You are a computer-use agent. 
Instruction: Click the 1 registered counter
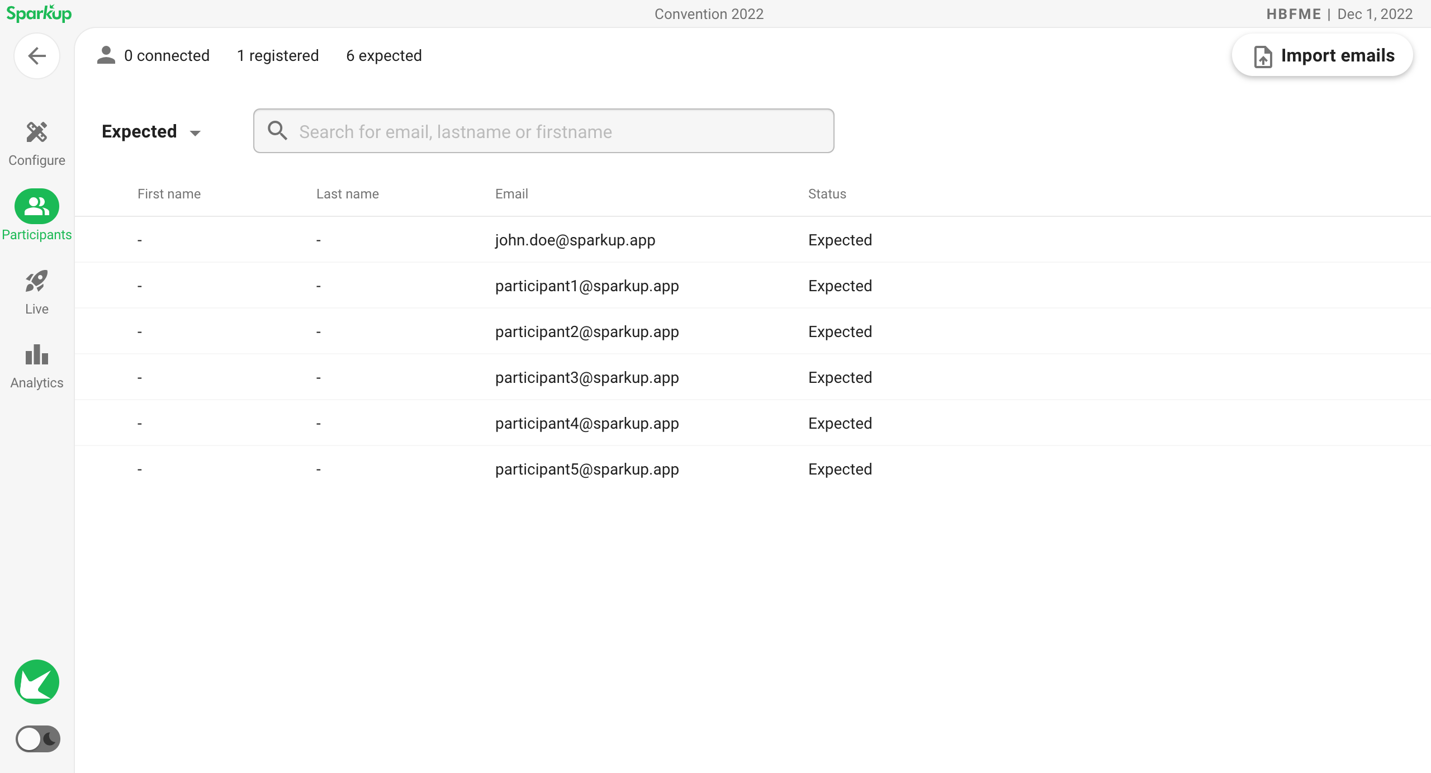[x=278, y=55]
